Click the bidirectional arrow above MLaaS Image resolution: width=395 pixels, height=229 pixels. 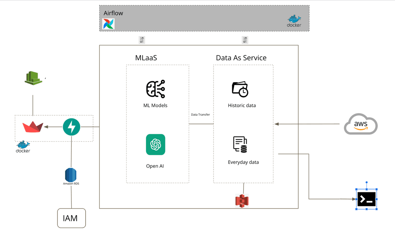tap(142, 40)
